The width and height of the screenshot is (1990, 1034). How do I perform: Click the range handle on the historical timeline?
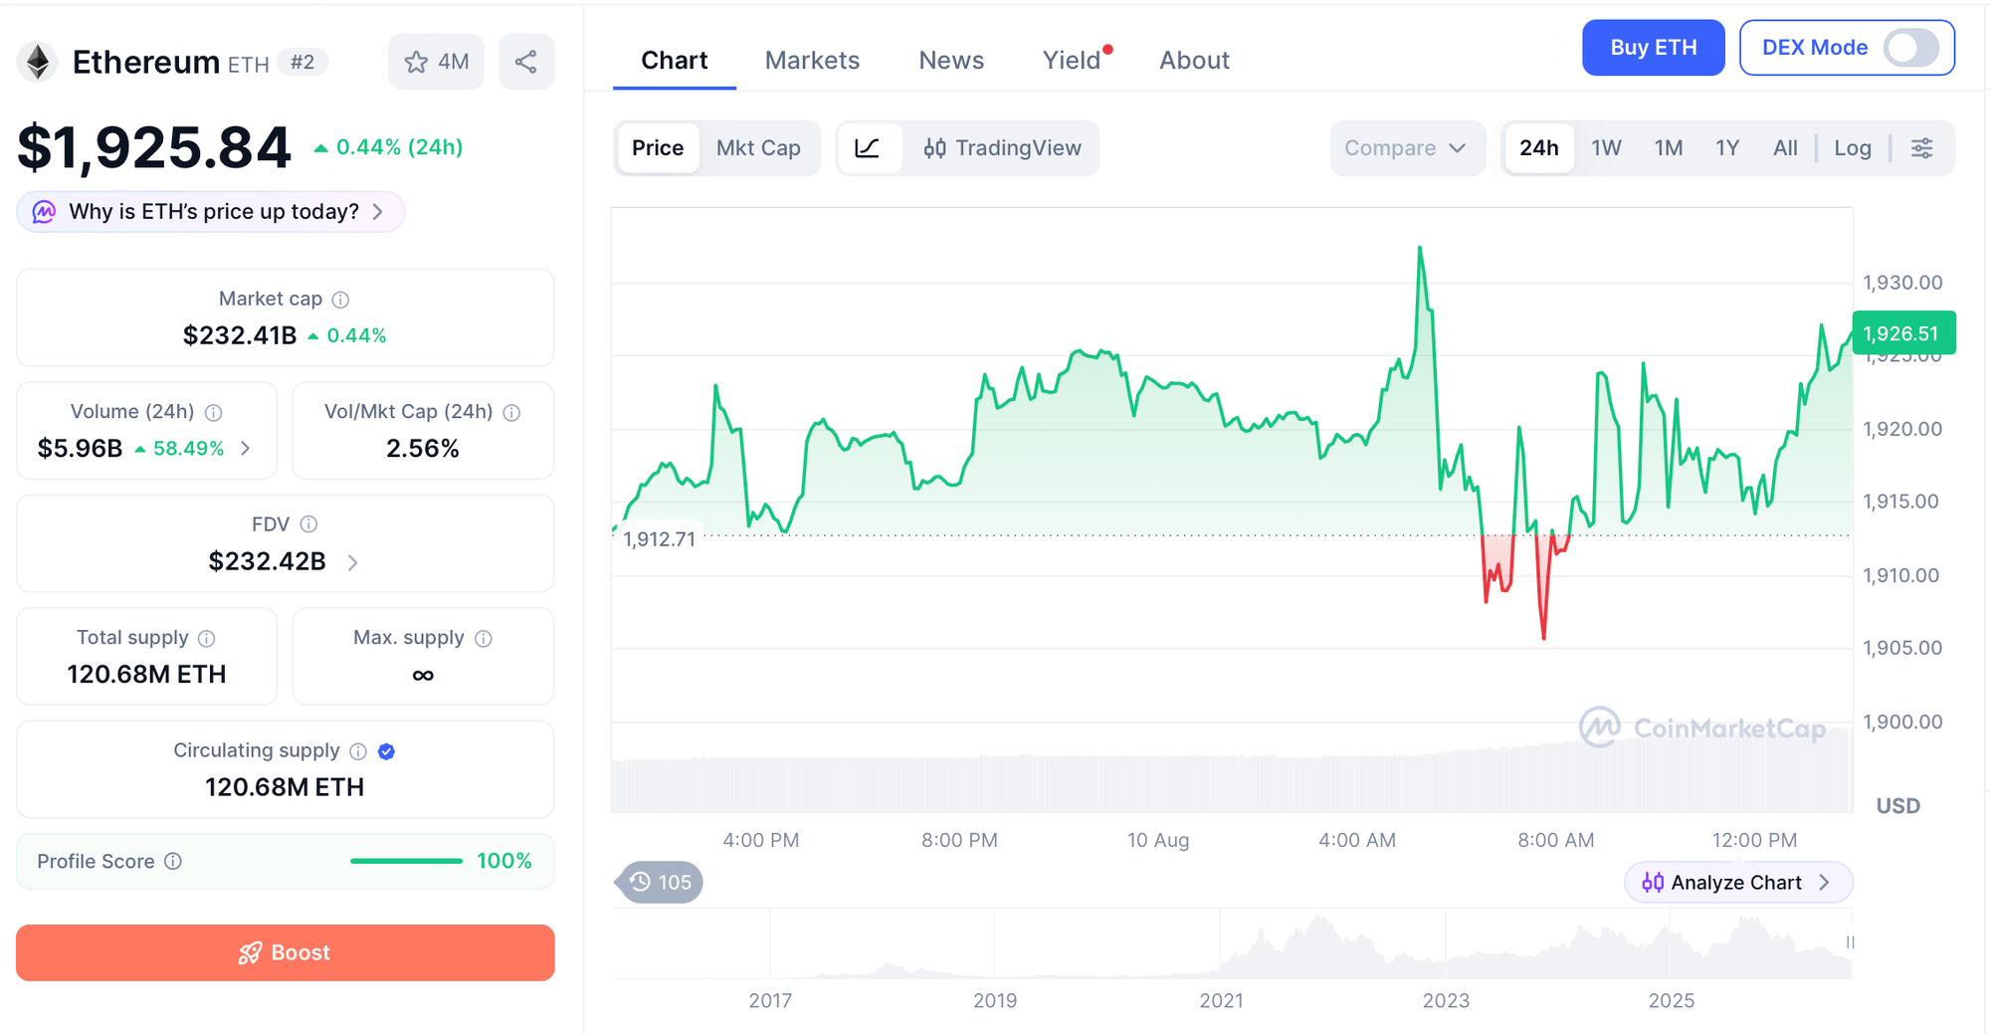1850,942
